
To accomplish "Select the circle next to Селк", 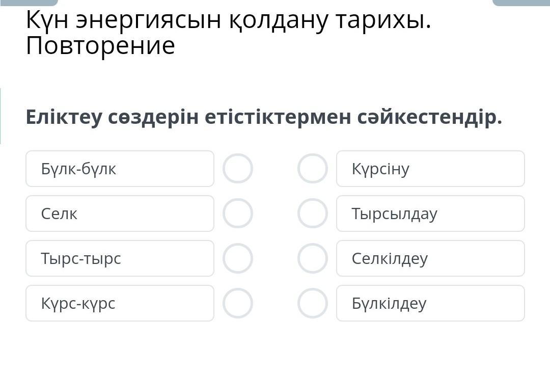I will point(238,213).
